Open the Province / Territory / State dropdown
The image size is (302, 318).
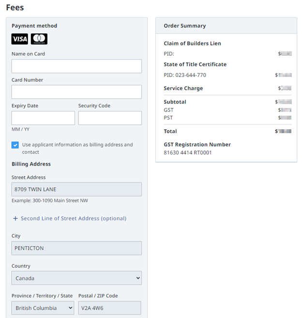(x=43, y=308)
